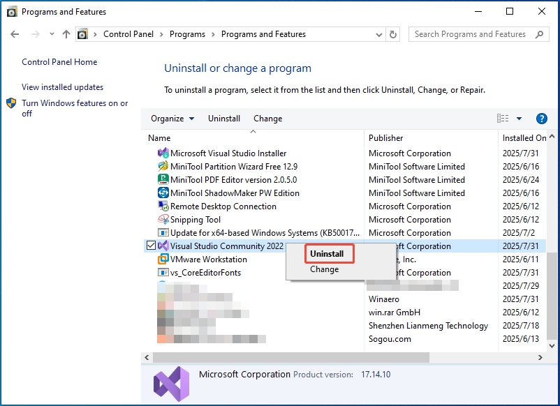Click the vertical scrollbar down arrow

click(552, 346)
